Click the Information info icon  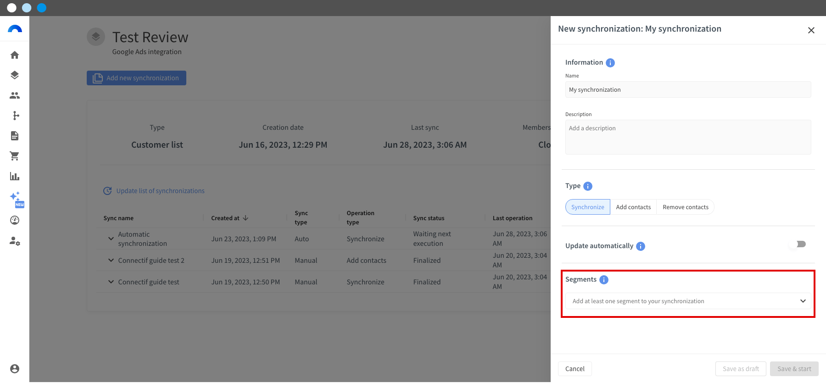(610, 63)
